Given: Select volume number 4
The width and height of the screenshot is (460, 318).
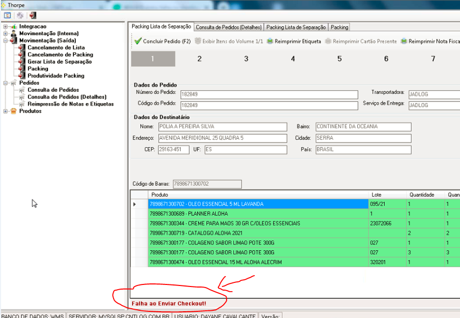Looking at the screenshot, I should [x=293, y=59].
